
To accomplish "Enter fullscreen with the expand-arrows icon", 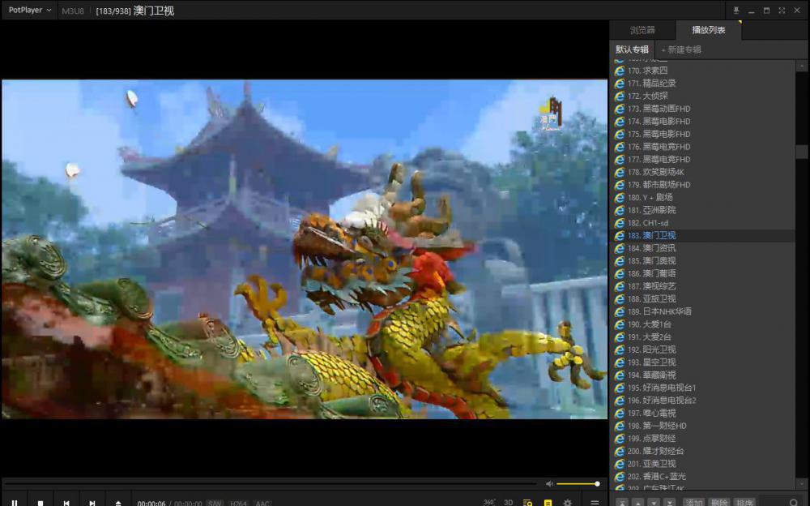I will (x=782, y=11).
